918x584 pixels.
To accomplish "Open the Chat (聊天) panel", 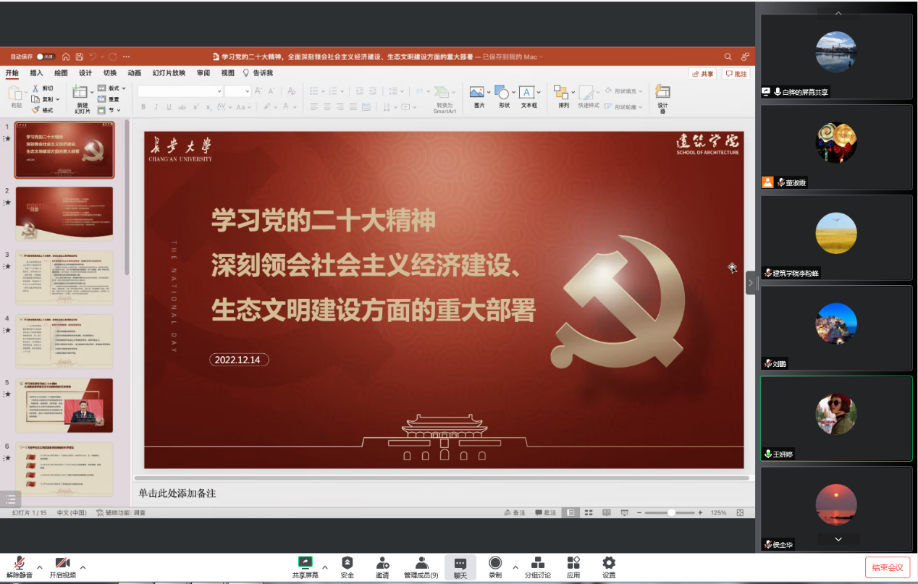I will point(460,564).
